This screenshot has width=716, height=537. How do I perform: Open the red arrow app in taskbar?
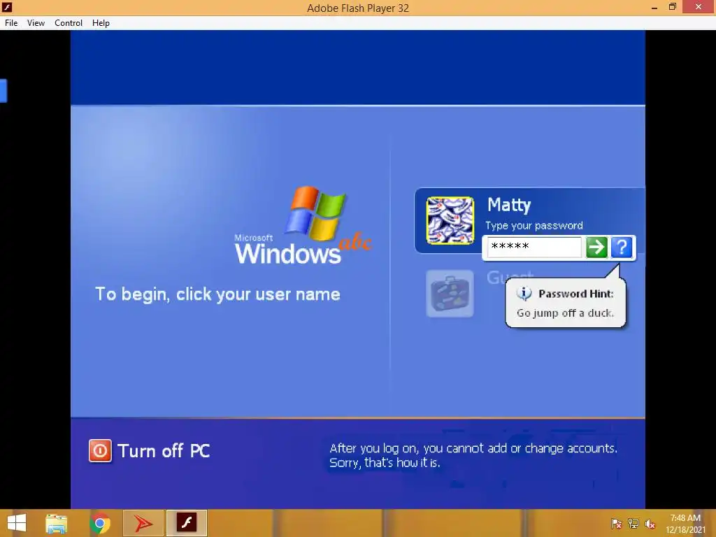click(x=143, y=523)
